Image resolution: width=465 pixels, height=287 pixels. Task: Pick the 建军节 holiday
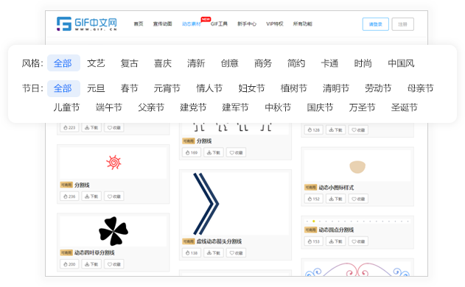235,107
